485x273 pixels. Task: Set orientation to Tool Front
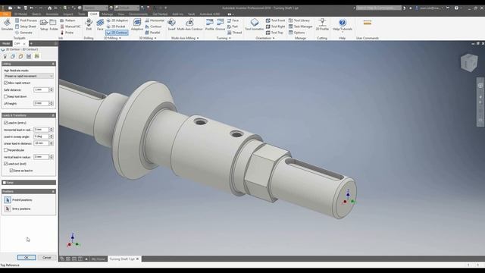(x=276, y=20)
